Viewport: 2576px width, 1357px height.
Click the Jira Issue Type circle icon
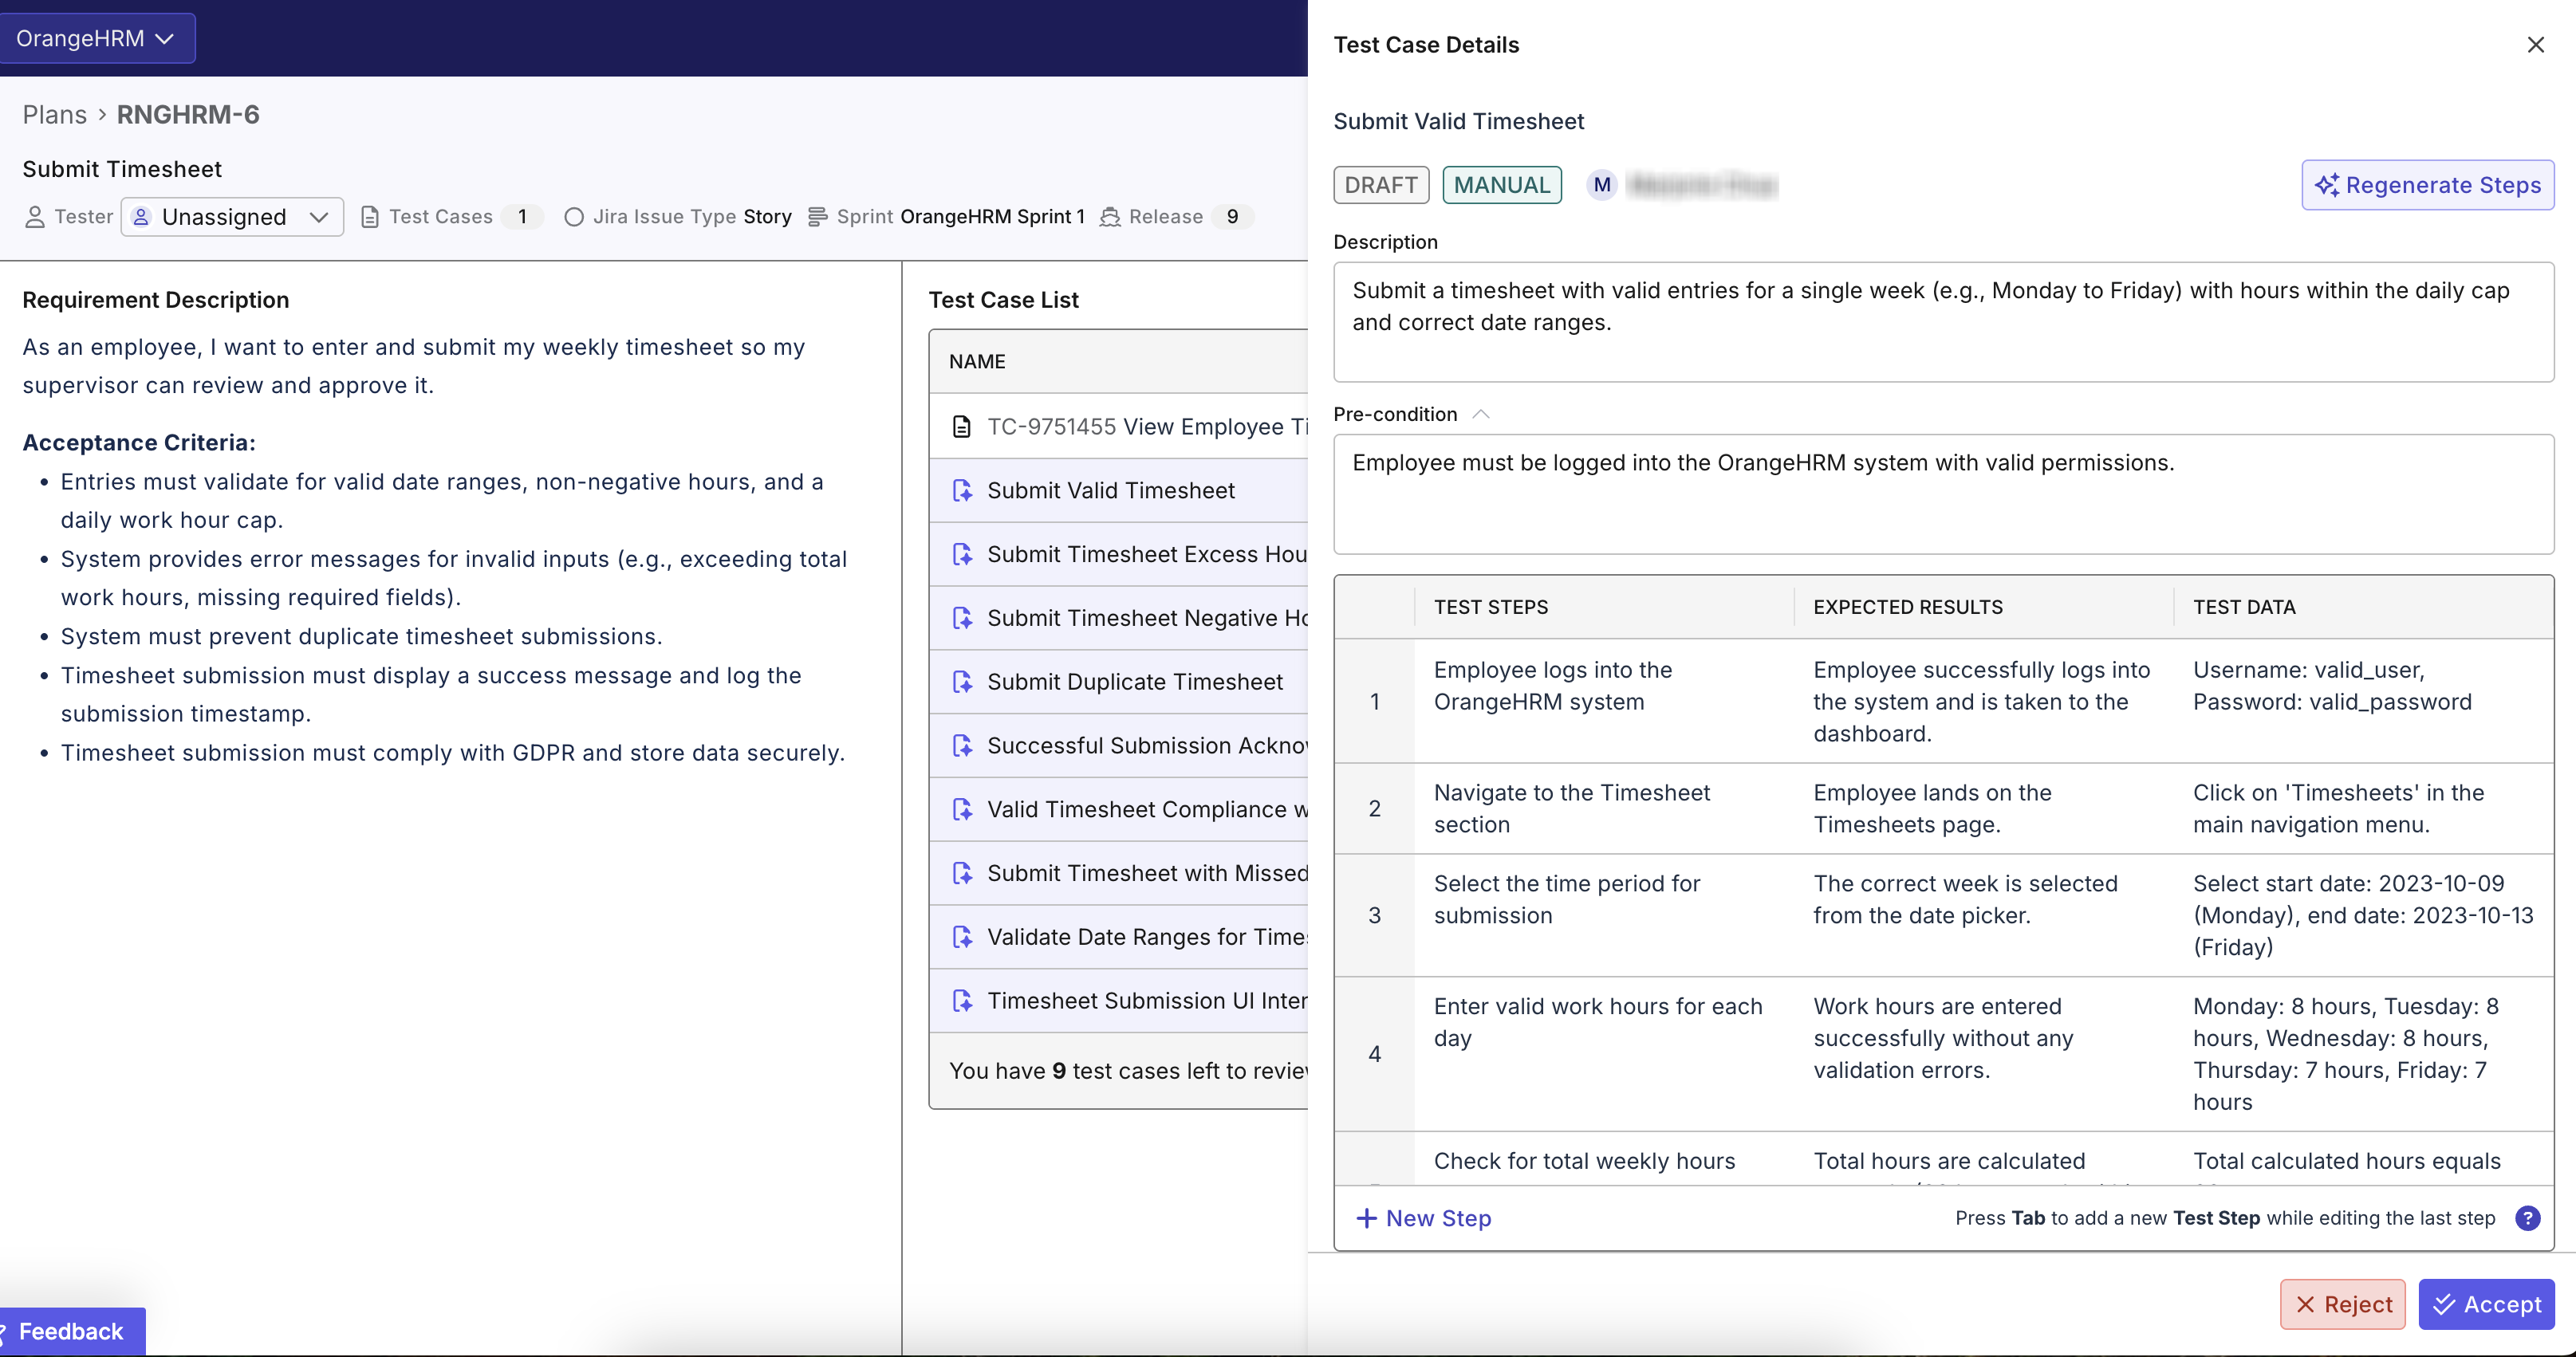tap(575, 216)
